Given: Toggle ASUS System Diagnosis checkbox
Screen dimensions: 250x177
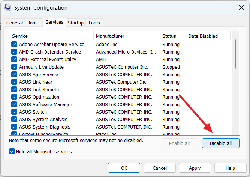Looking at the screenshot, I should point(14,127).
